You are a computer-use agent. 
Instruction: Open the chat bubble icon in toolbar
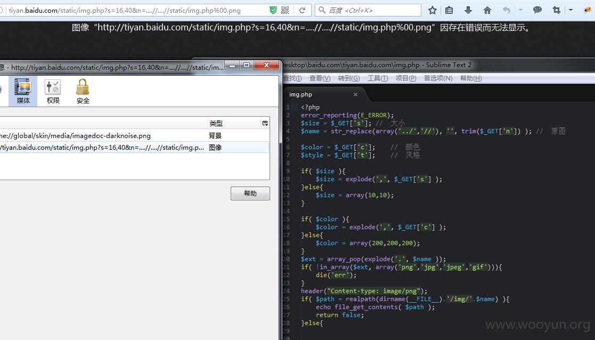(537, 10)
